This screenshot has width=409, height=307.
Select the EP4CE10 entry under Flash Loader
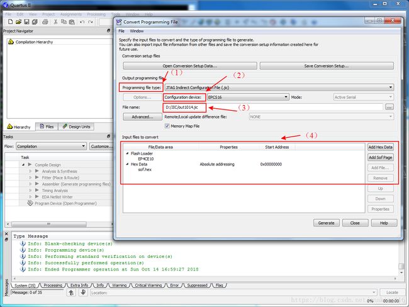[x=146, y=159]
